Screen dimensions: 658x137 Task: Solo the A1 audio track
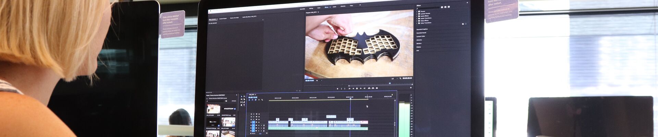pos(261,125)
